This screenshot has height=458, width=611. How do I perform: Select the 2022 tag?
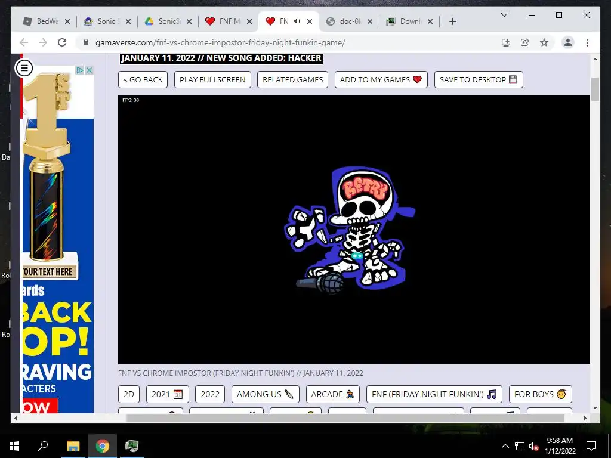[210, 394]
